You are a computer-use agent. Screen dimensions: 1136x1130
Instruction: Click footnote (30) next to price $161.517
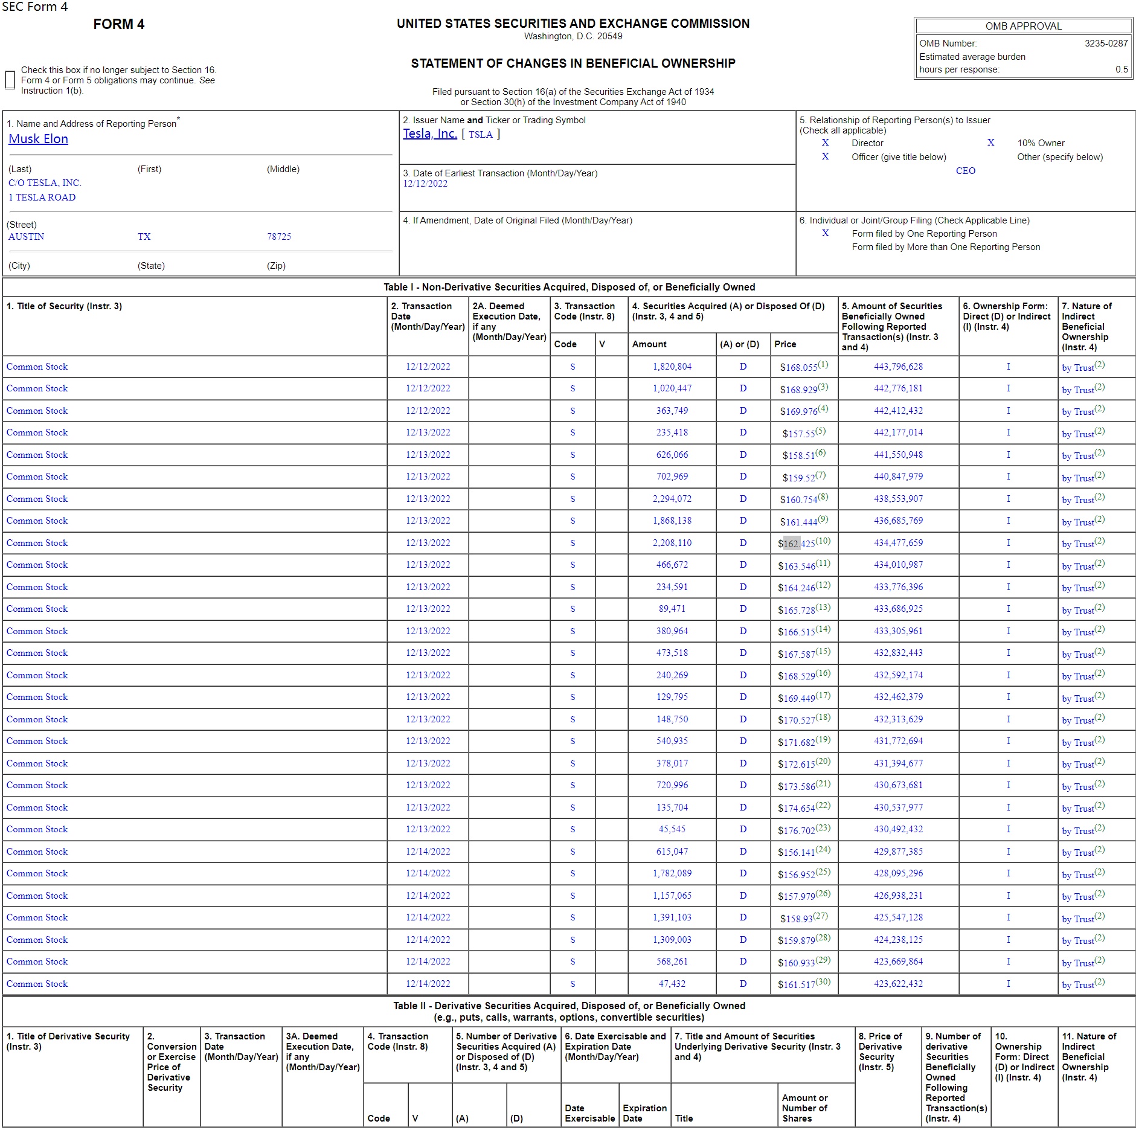pyautogui.click(x=823, y=982)
